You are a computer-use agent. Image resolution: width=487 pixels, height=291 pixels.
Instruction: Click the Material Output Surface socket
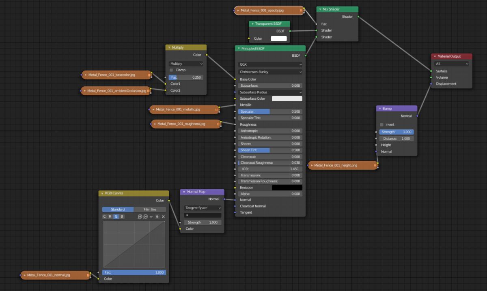tap(431, 71)
